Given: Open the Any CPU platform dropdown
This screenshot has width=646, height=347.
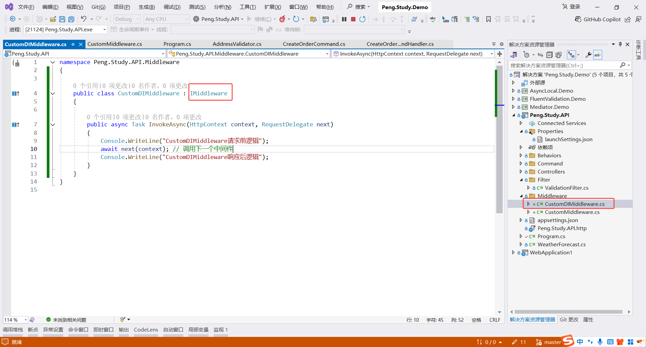Looking at the screenshot, I should (x=167, y=19).
